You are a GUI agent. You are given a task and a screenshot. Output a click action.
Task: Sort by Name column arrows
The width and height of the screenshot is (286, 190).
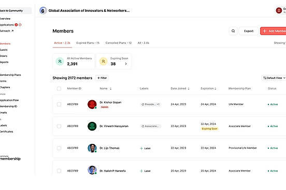(110, 88)
